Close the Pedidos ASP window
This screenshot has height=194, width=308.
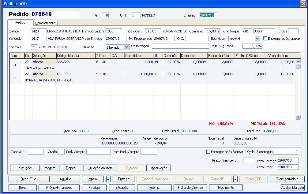tap(303, 3)
